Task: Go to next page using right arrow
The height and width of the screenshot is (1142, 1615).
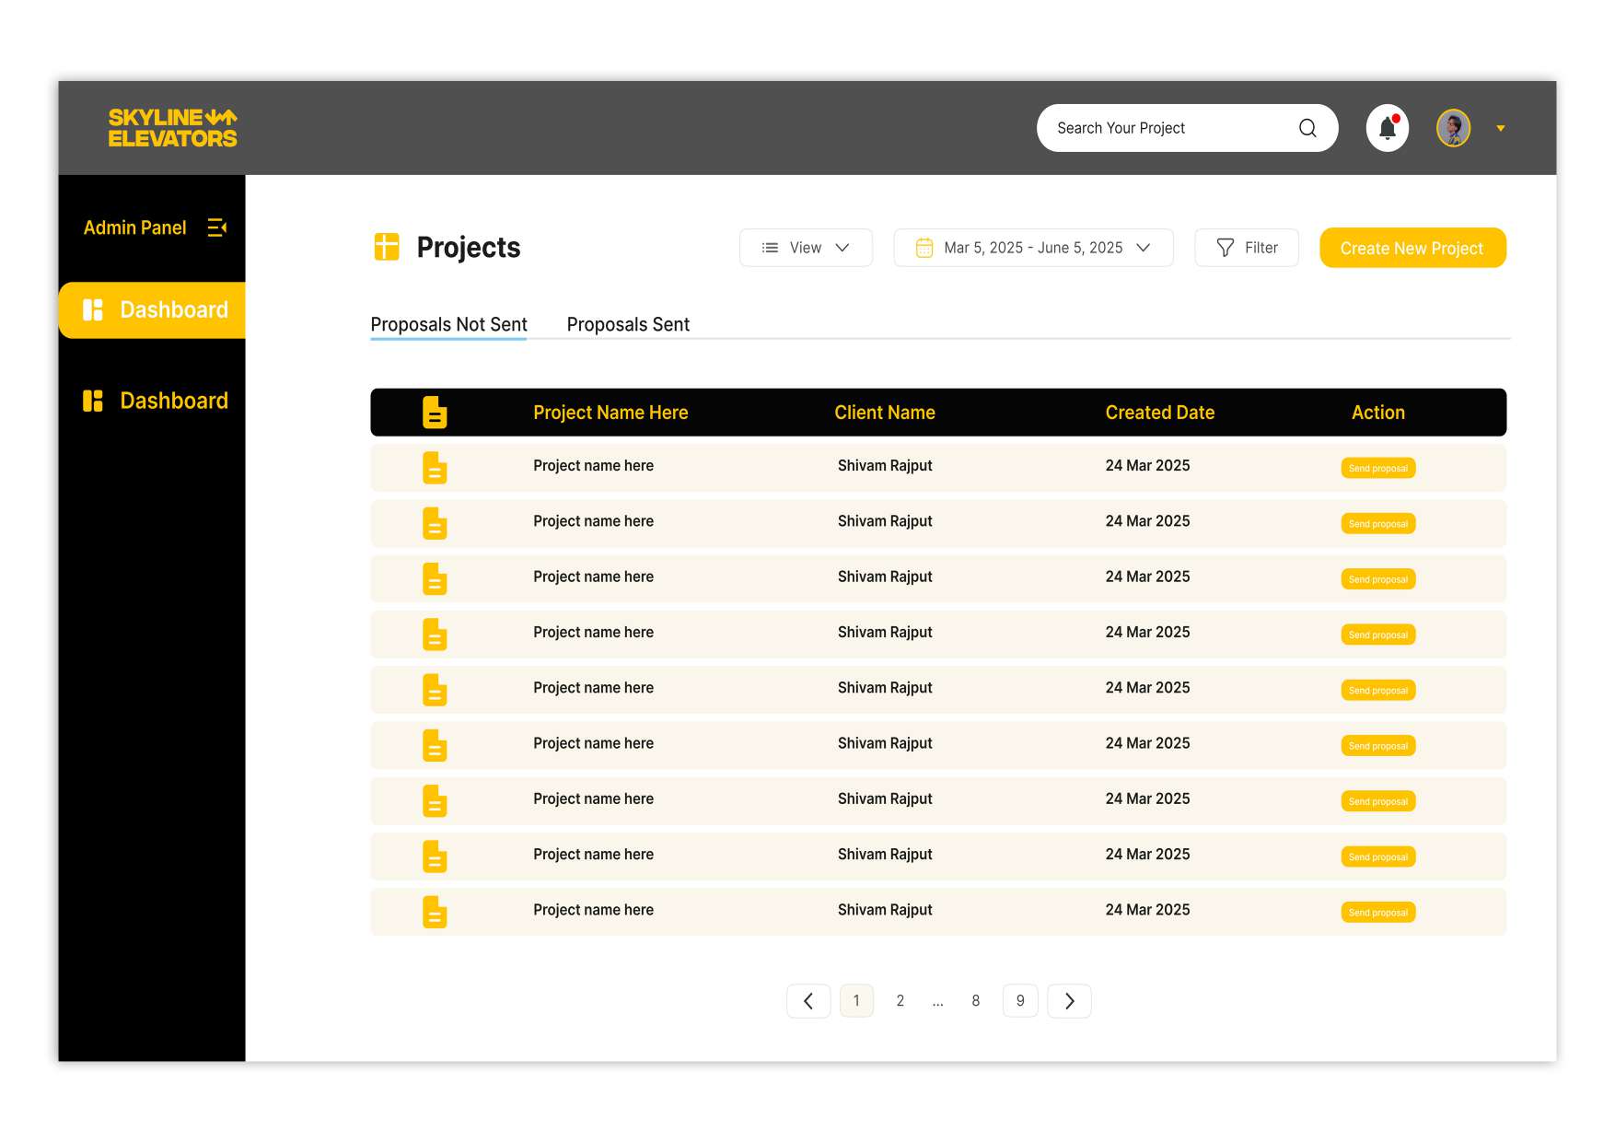Action: [1069, 1001]
